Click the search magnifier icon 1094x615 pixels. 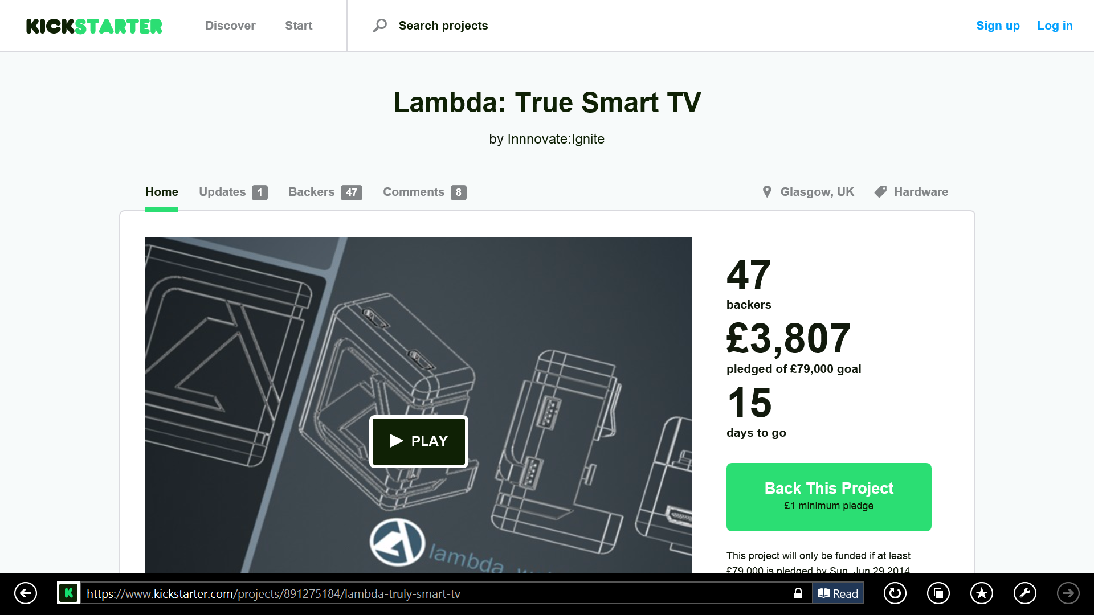[379, 26]
